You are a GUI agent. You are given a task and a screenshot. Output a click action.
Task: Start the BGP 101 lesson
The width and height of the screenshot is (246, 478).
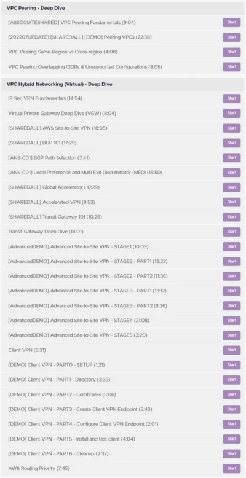click(231, 143)
